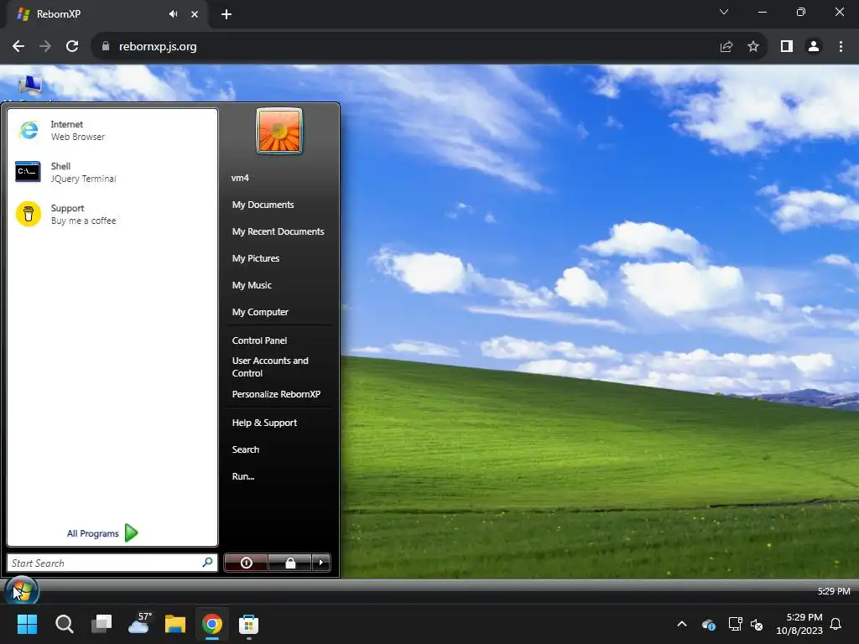Expand the shutdown options arrow
859x644 pixels.
(x=321, y=563)
